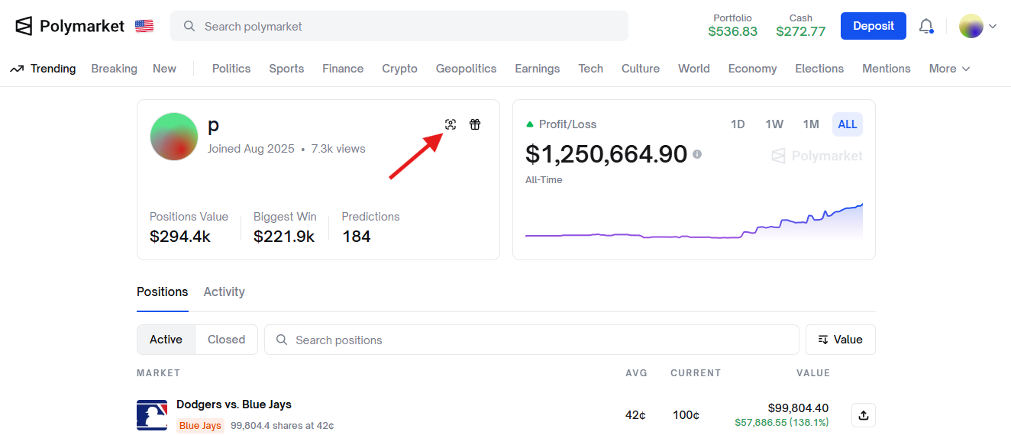The image size is (1011, 435).
Task: Click the Deposit button
Action: [873, 26]
